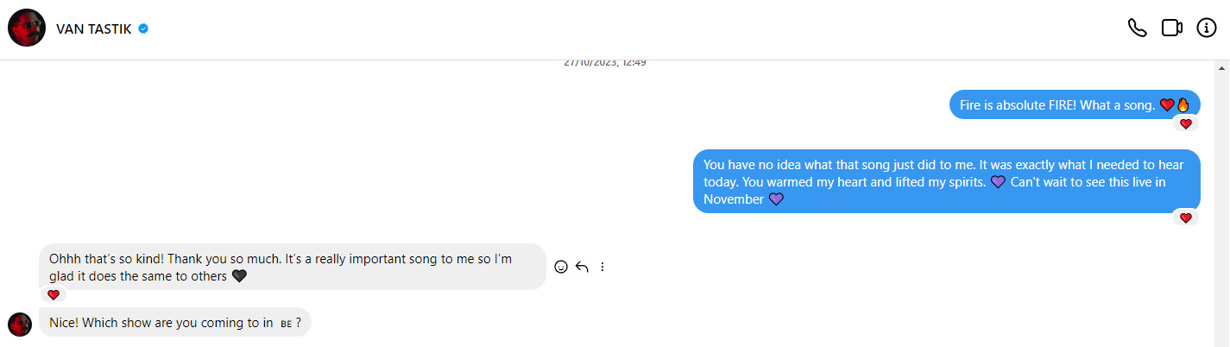The width and height of the screenshot is (1230, 347).
Task: Click small avatar beside "Nice! Which show" message
Action: pos(20,324)
